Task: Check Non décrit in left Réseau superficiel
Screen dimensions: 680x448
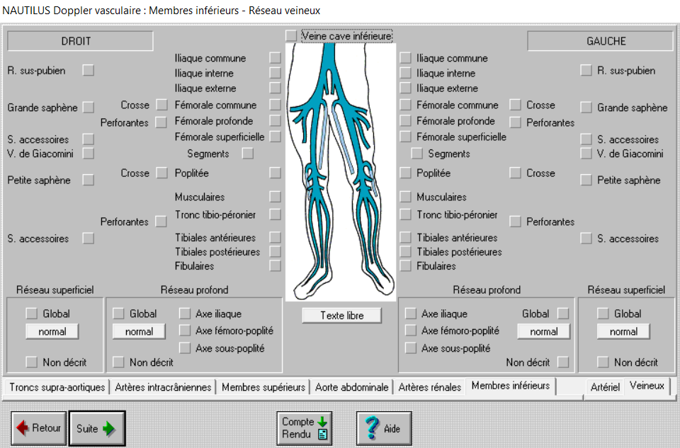Action: click(x=603, y=362)
